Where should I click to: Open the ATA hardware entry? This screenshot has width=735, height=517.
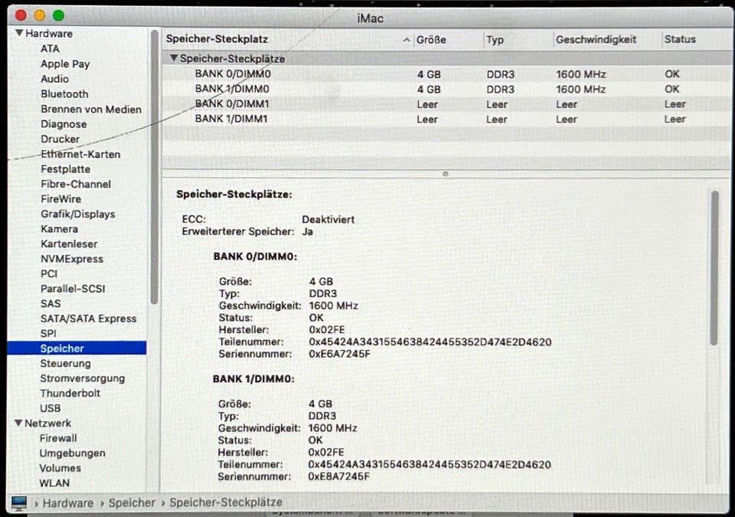51,49
